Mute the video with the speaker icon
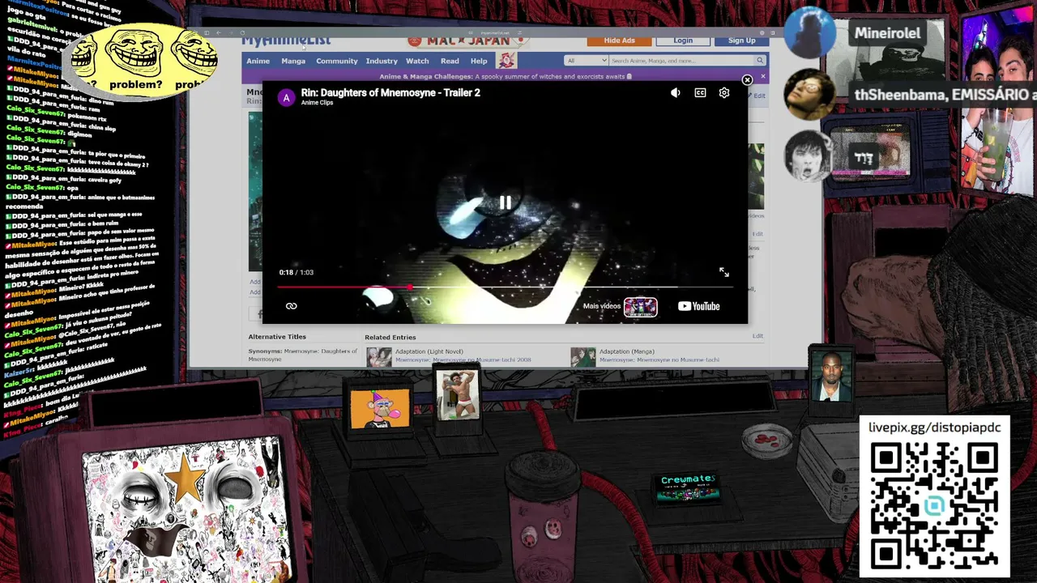Screen dimensions: 1037x583 [x=676, y=93]
